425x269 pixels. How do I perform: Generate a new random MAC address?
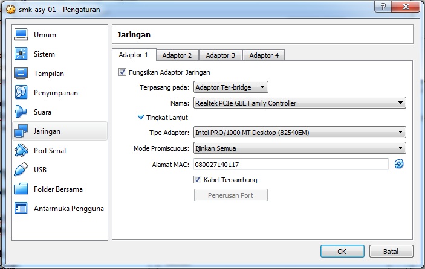tap(399, 164)
